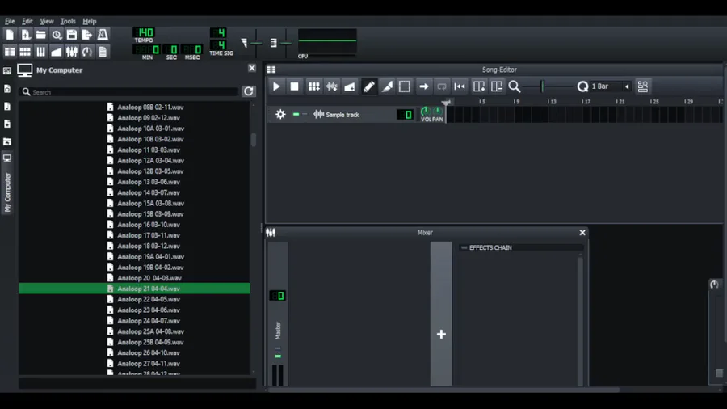This screenshot has width=727, height=409.
Task: Open the Edit menu
Action: pyautogui.click(x=27, y=21)
